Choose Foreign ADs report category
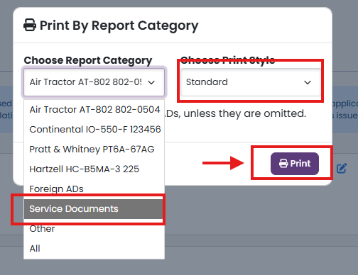358x275 pixels. click(x=94, y=189)
